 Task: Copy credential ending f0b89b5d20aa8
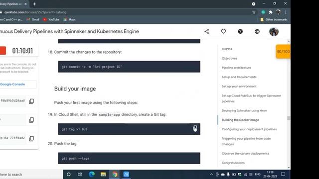31,101
